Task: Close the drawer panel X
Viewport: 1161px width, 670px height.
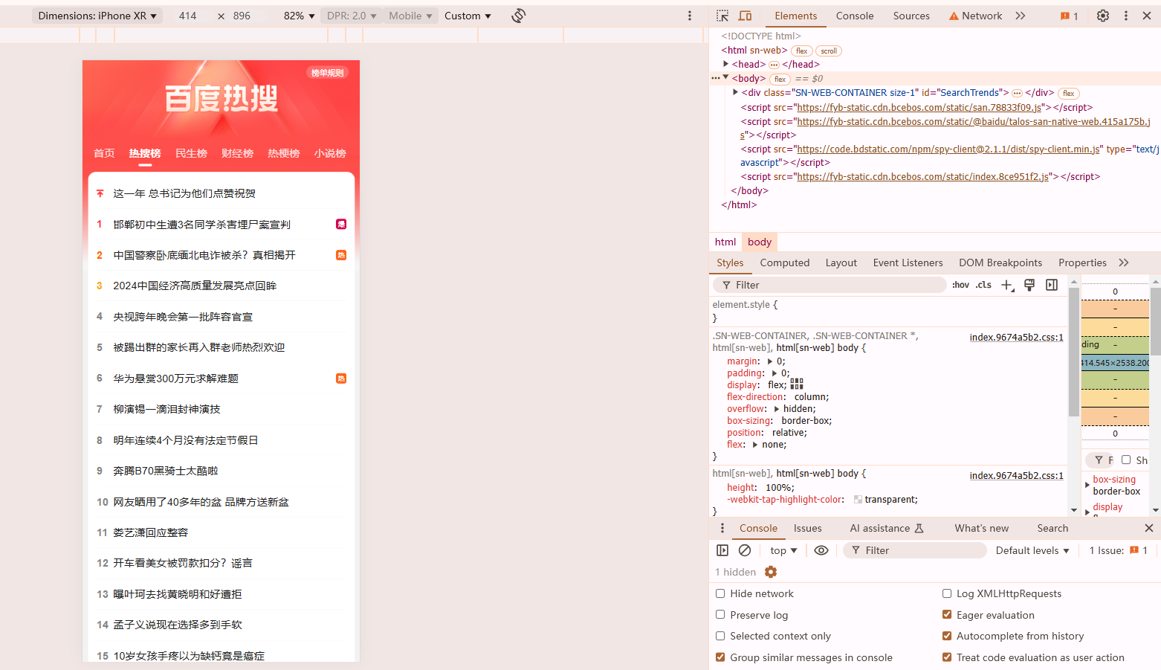Action: (1149, 528)
